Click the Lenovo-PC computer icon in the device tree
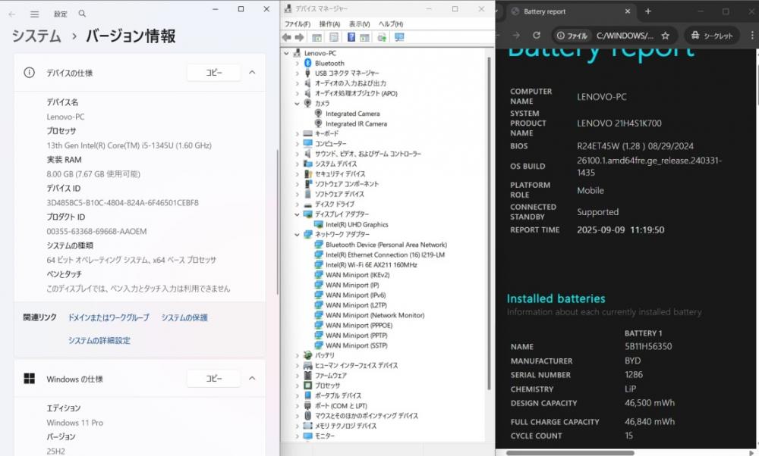The width and height of the screenshot is (759, 456). (x=296, y=53)
